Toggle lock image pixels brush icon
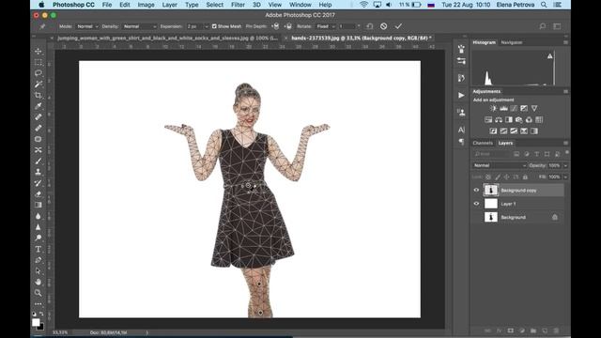This screenshot has width=601, height=338. click(498, 177)
